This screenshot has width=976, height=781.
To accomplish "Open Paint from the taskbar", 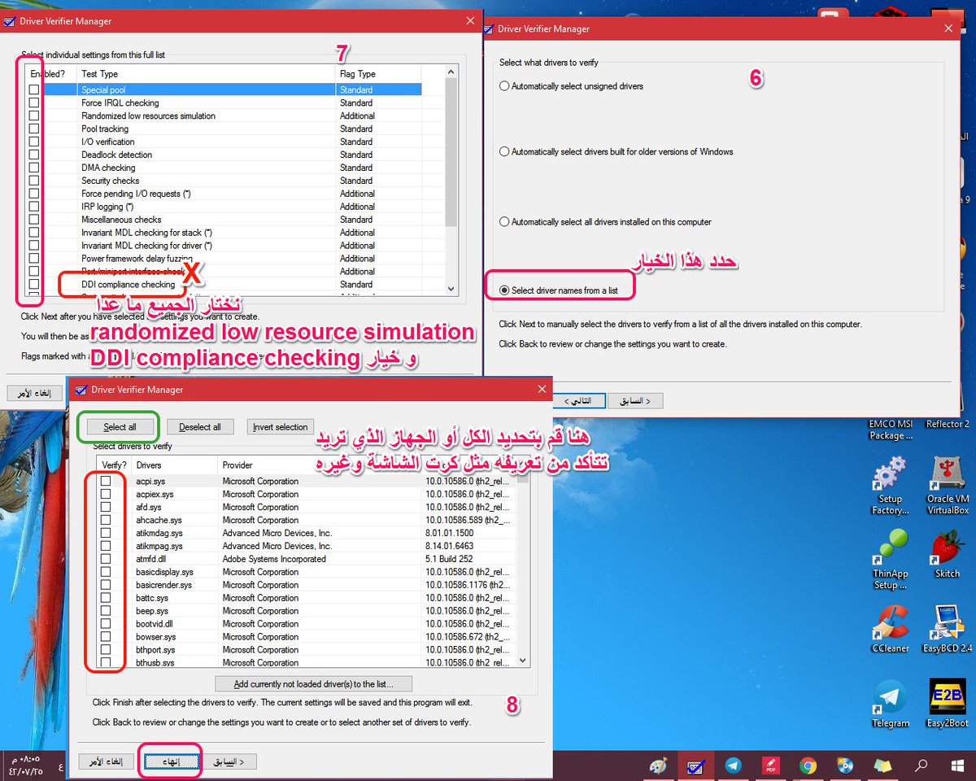I will coord(658,766).
